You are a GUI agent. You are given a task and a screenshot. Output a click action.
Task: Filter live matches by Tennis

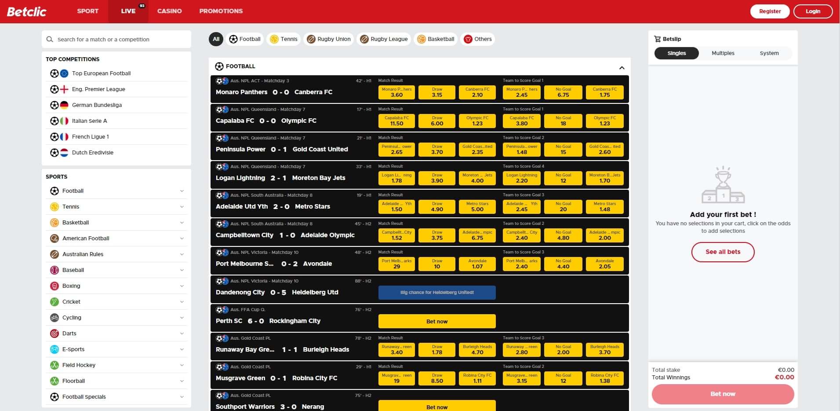pyautogui.click(x=284, y=39)
